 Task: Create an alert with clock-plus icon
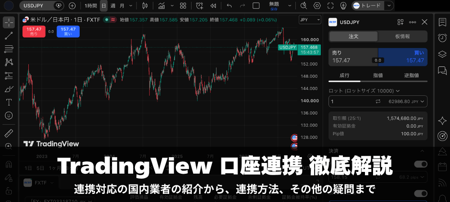tap(199, 5)
